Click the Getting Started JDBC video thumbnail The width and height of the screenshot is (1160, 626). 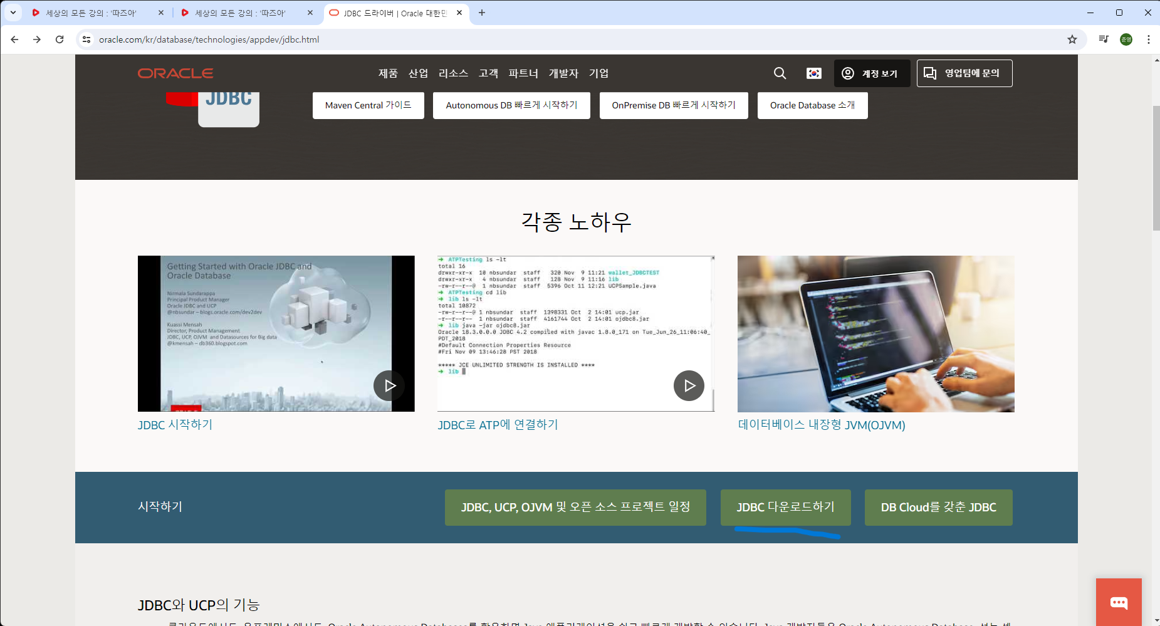coord(276,333)
